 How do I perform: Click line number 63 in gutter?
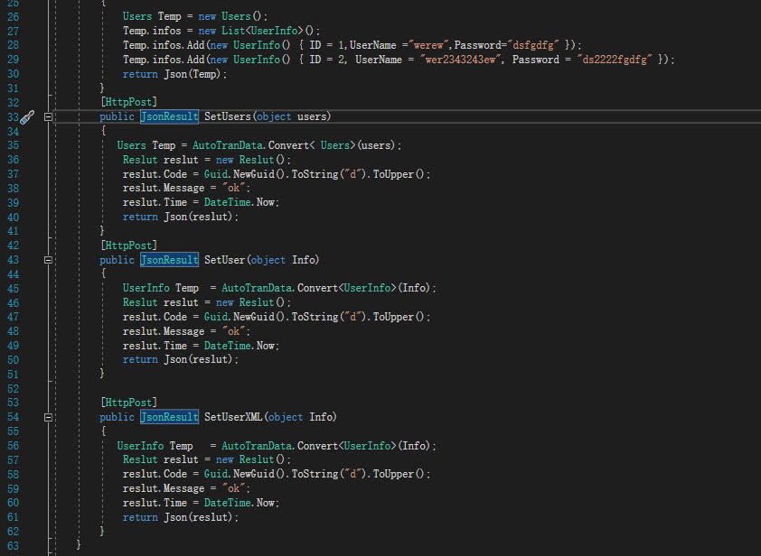click(12, 545)
